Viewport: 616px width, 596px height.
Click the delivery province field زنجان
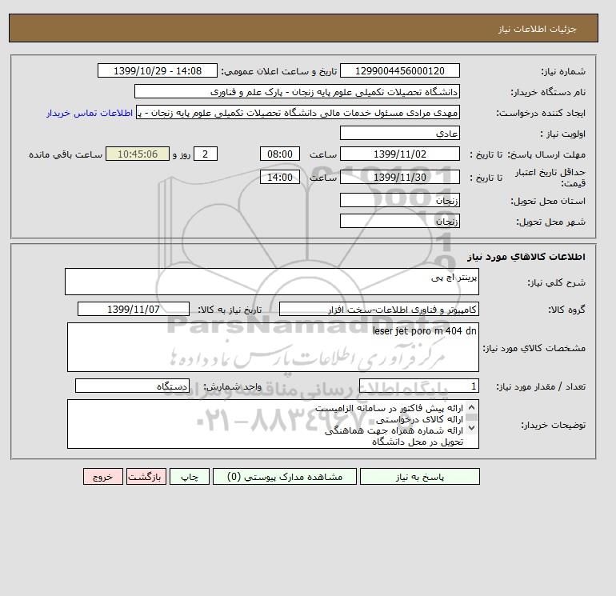coord(399,200)
